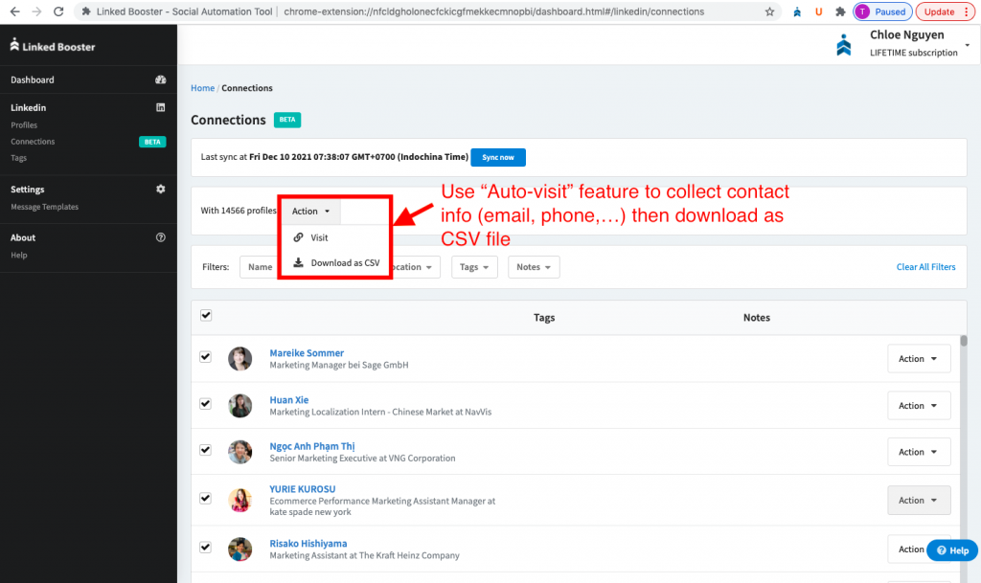Image resolution: width=981 pixels, height=583 pixels.
Task: Click the LinkedIn icon in the sidebar
Action: pyautogui.click(x=161, y=107)
